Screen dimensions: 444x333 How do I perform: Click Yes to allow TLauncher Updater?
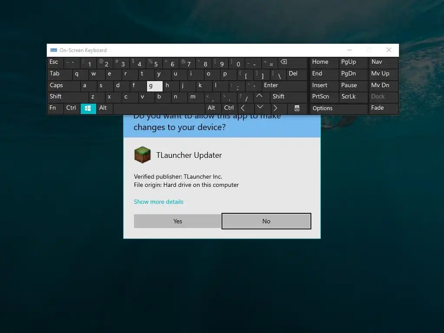tap(177, 221)
